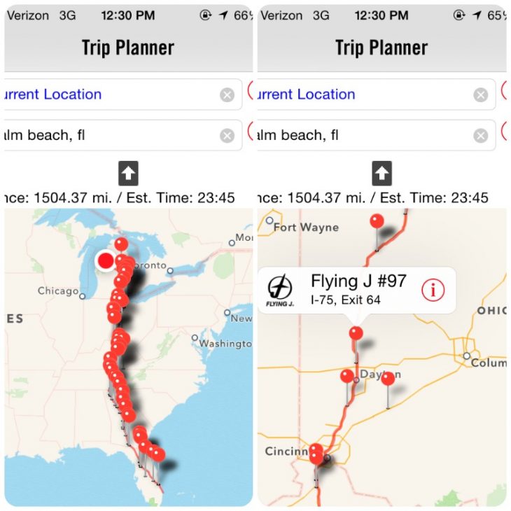Tap the up-arrow collapse button, left screen
Image resolution: width=511 pixels, height=511 pixels.
pos(128,173)
